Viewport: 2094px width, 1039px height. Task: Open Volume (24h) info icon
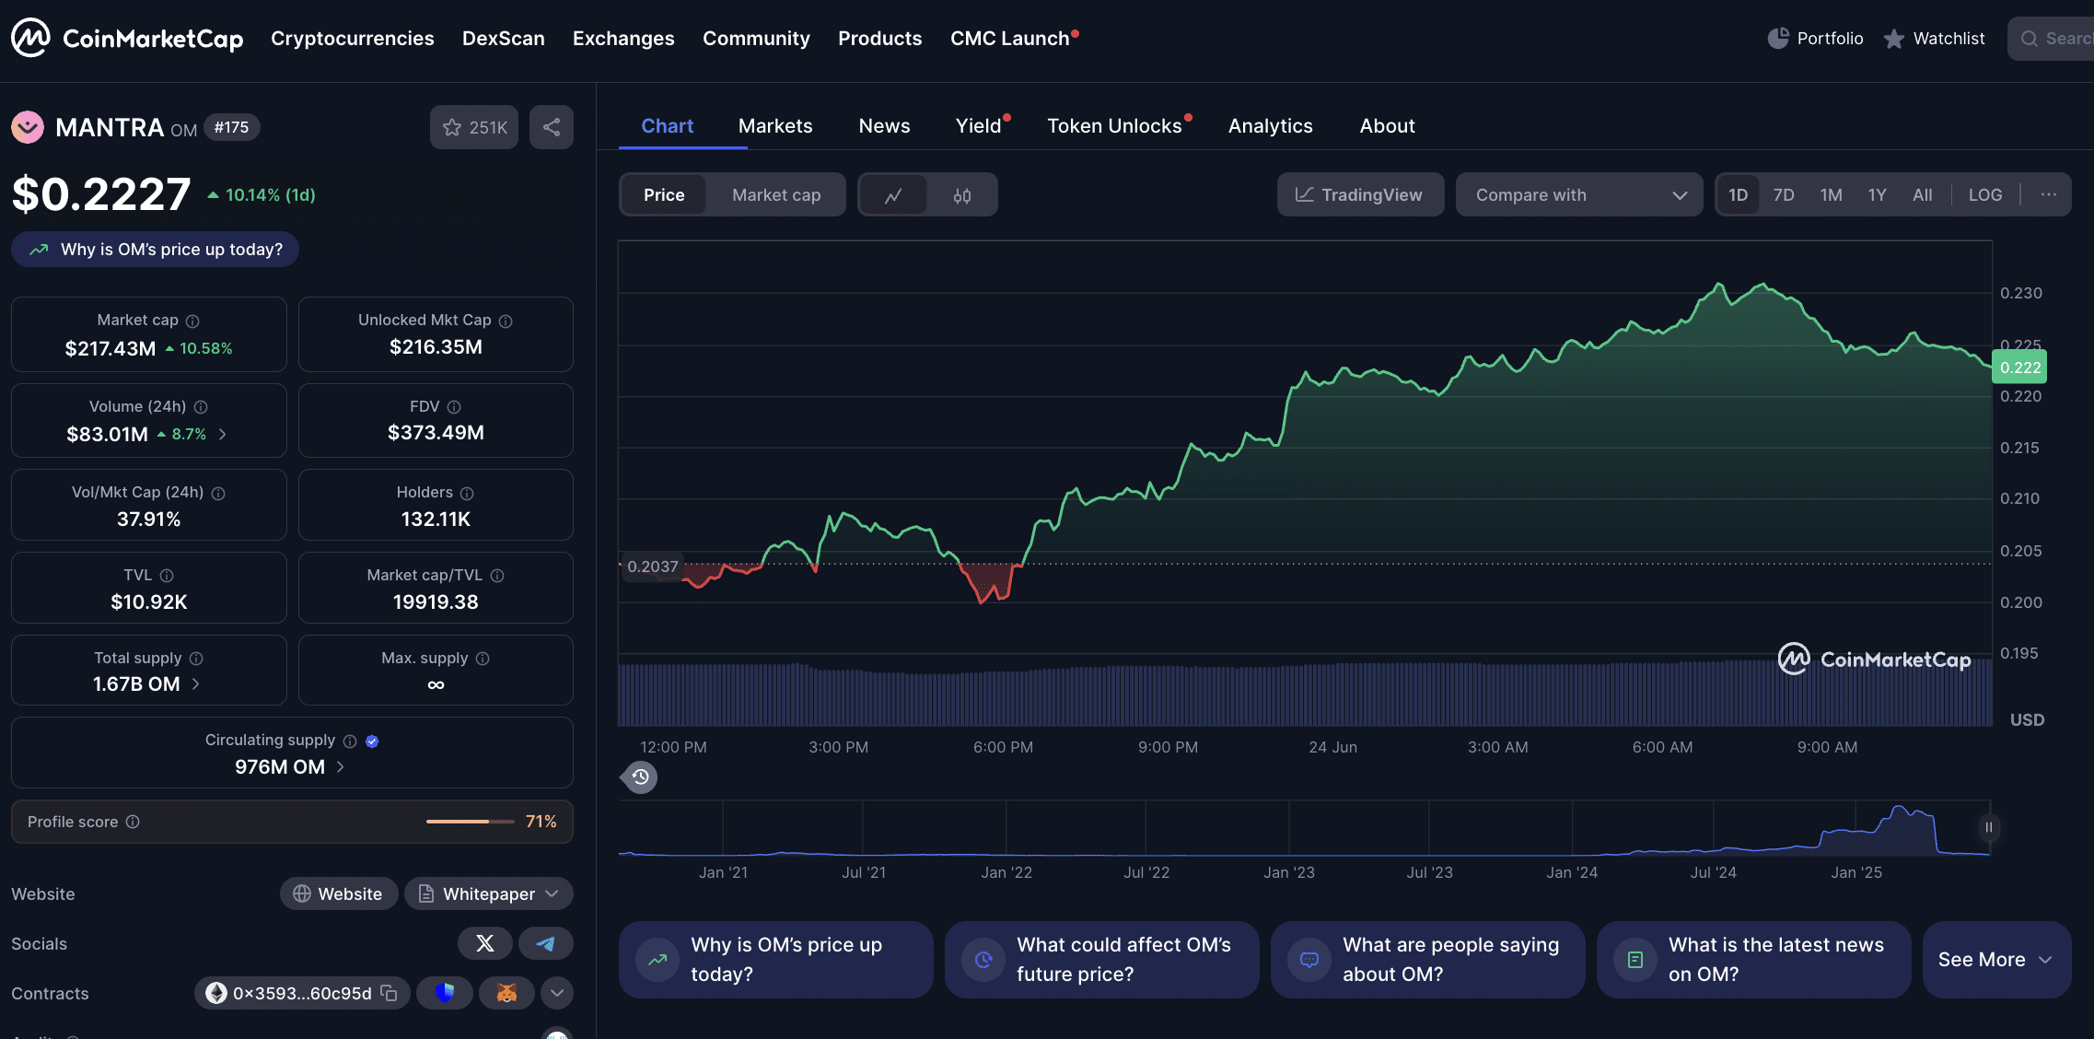pos(201,407)
